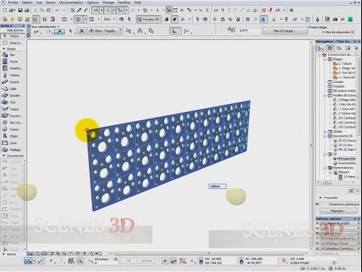
Task: Click the syringe inject parameters icon
Action: [x=86, y=10]
